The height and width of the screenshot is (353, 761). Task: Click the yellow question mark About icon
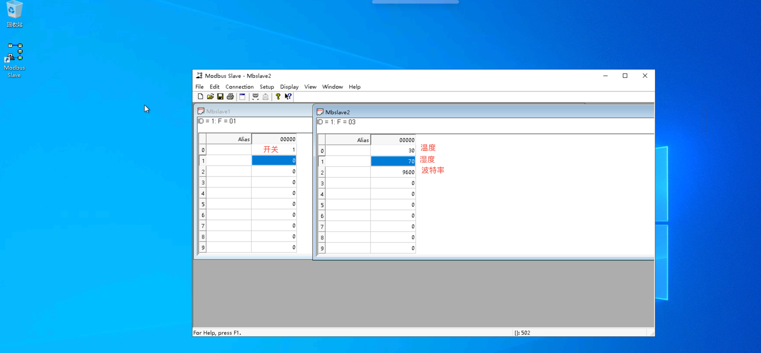pos(278,96)
